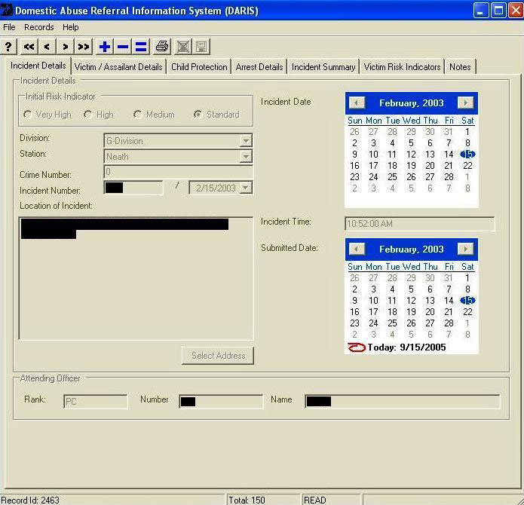
Task: Advance to next record using single-right arrow
Action: coord(66,47)
